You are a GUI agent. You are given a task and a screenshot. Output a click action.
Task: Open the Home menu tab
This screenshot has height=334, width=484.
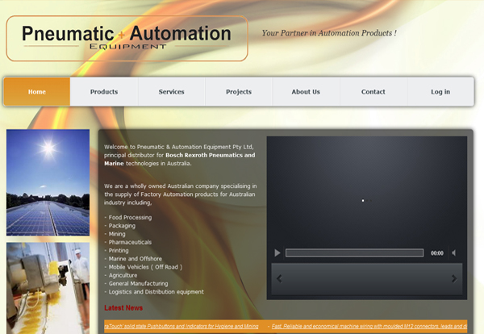pos(37,92)
